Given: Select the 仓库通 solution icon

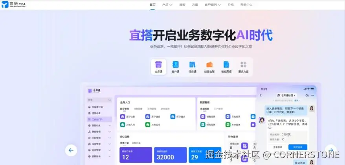Looking at the screenshot, I should pyautogui.click(x=158, y=64).
